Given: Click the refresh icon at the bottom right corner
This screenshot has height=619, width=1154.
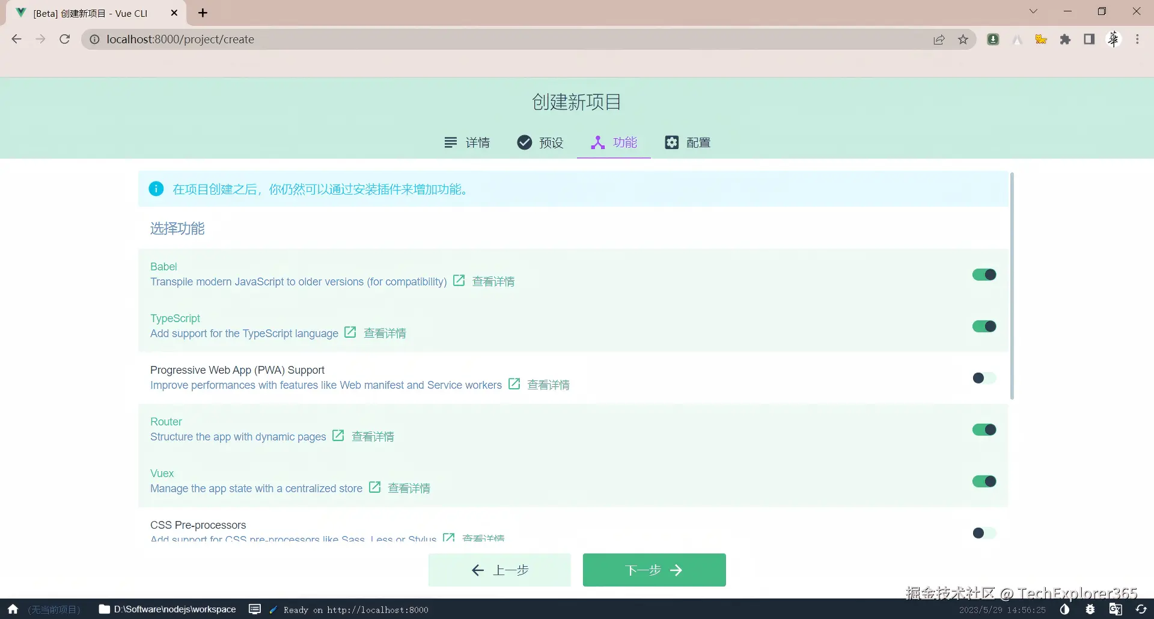Looking at the screenshot, I should coord(1140,609).
